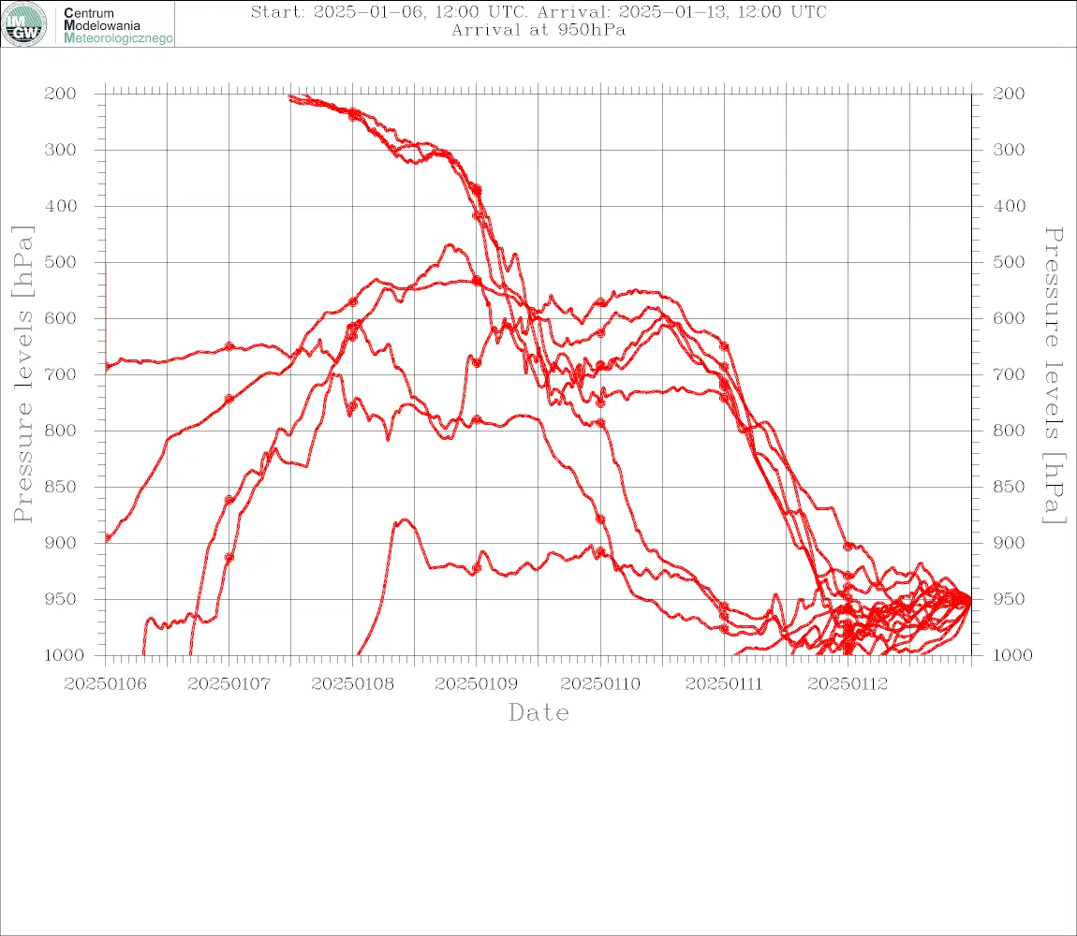Click the left axis '800' pressure label
Viewport: 1077px width, 936px height.
(x=61, y=431)
